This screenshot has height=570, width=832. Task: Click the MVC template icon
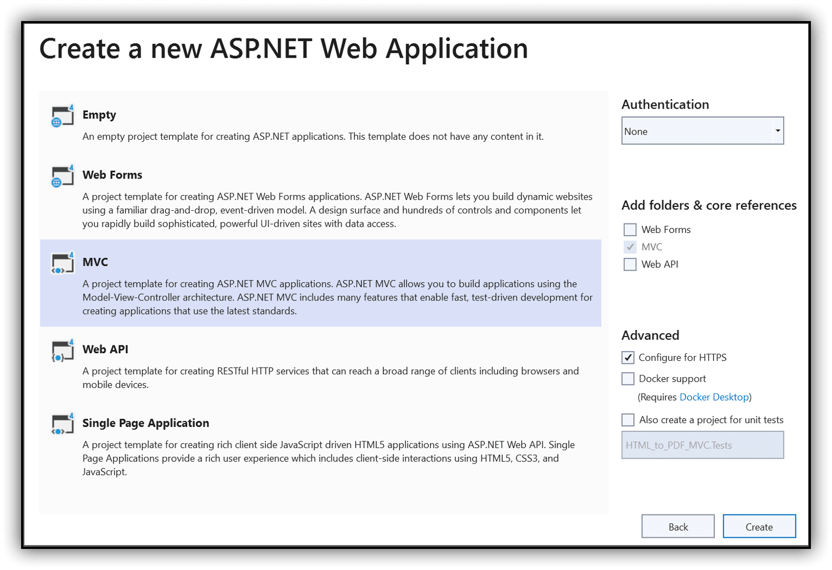61,263
